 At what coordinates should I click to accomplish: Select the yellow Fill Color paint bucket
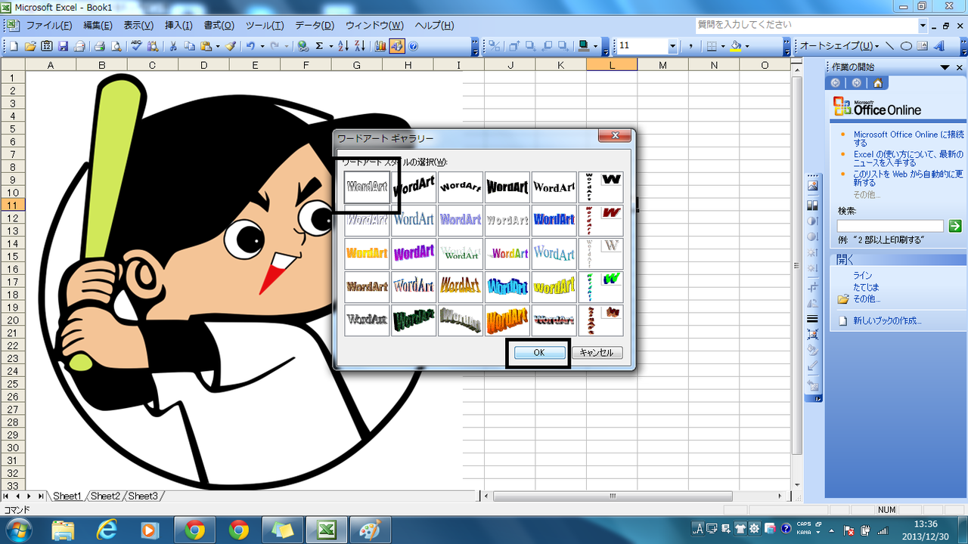coord(736,46)
